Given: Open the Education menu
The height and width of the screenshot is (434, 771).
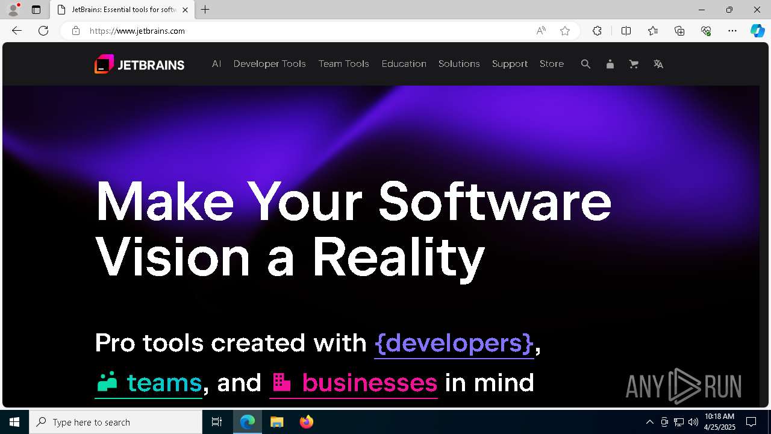Looking at the screenshot, I should (404, 64).
